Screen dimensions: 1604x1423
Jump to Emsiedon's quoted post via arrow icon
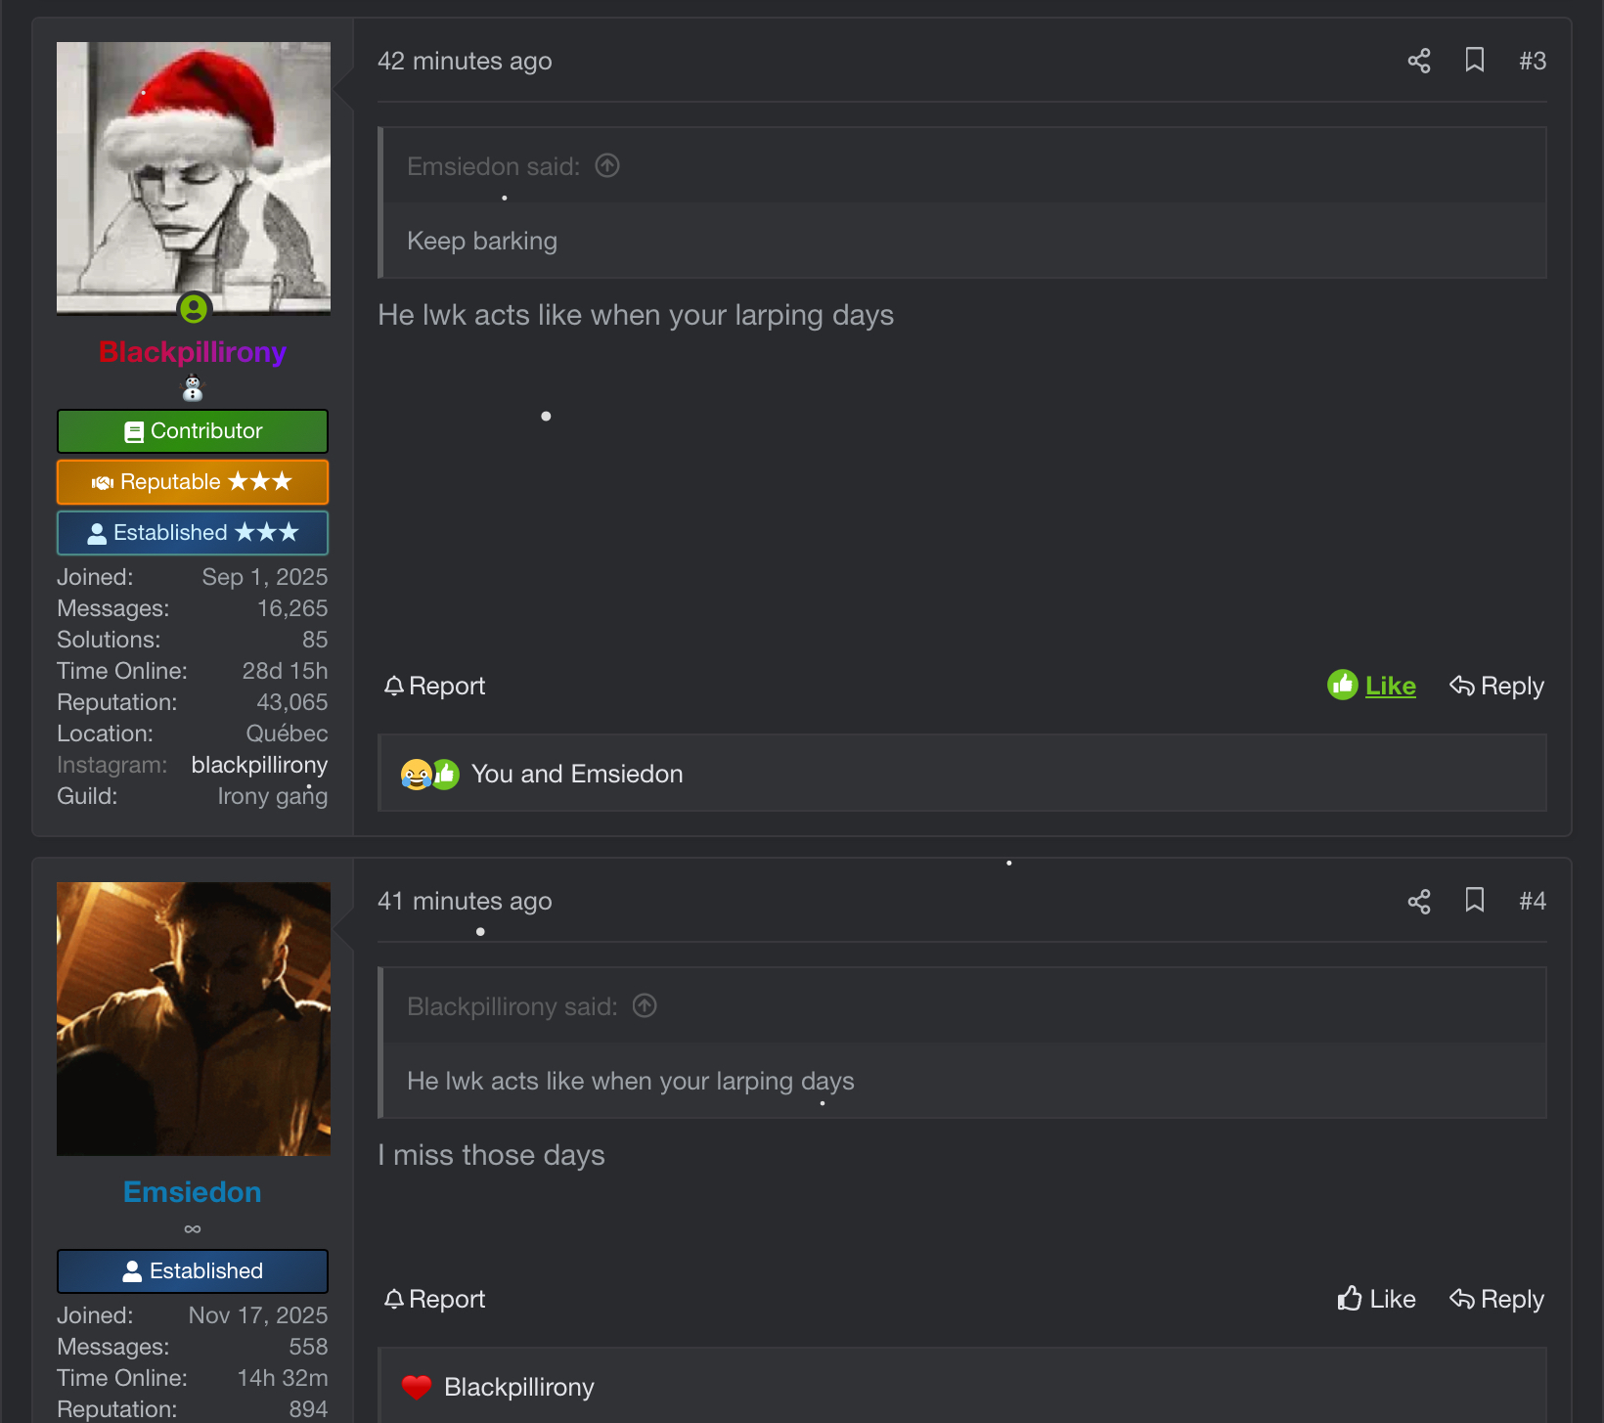click(x=607, y=166)
